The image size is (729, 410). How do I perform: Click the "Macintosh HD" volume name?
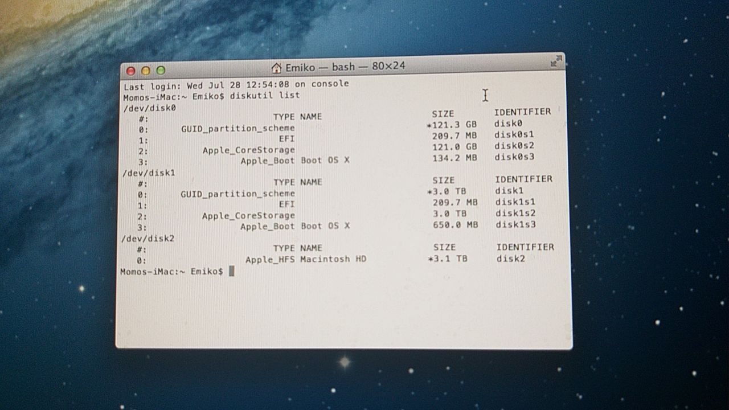coord(333,259)
